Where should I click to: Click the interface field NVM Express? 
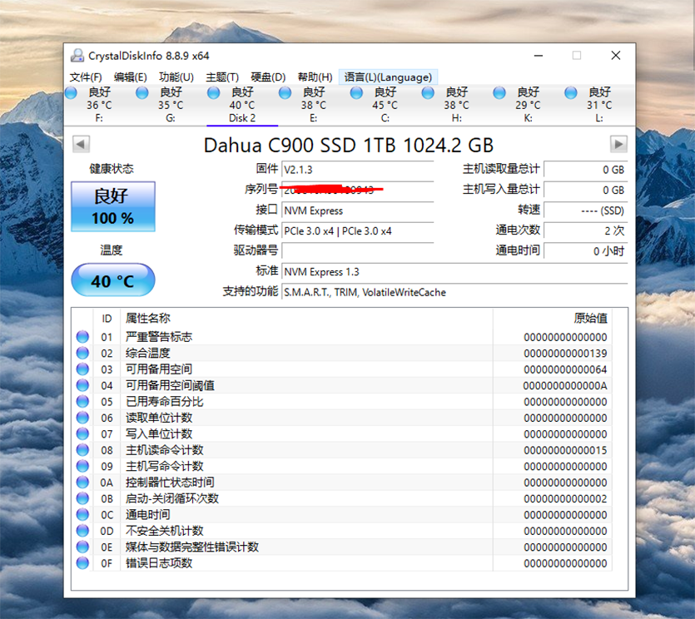point(357,210)
